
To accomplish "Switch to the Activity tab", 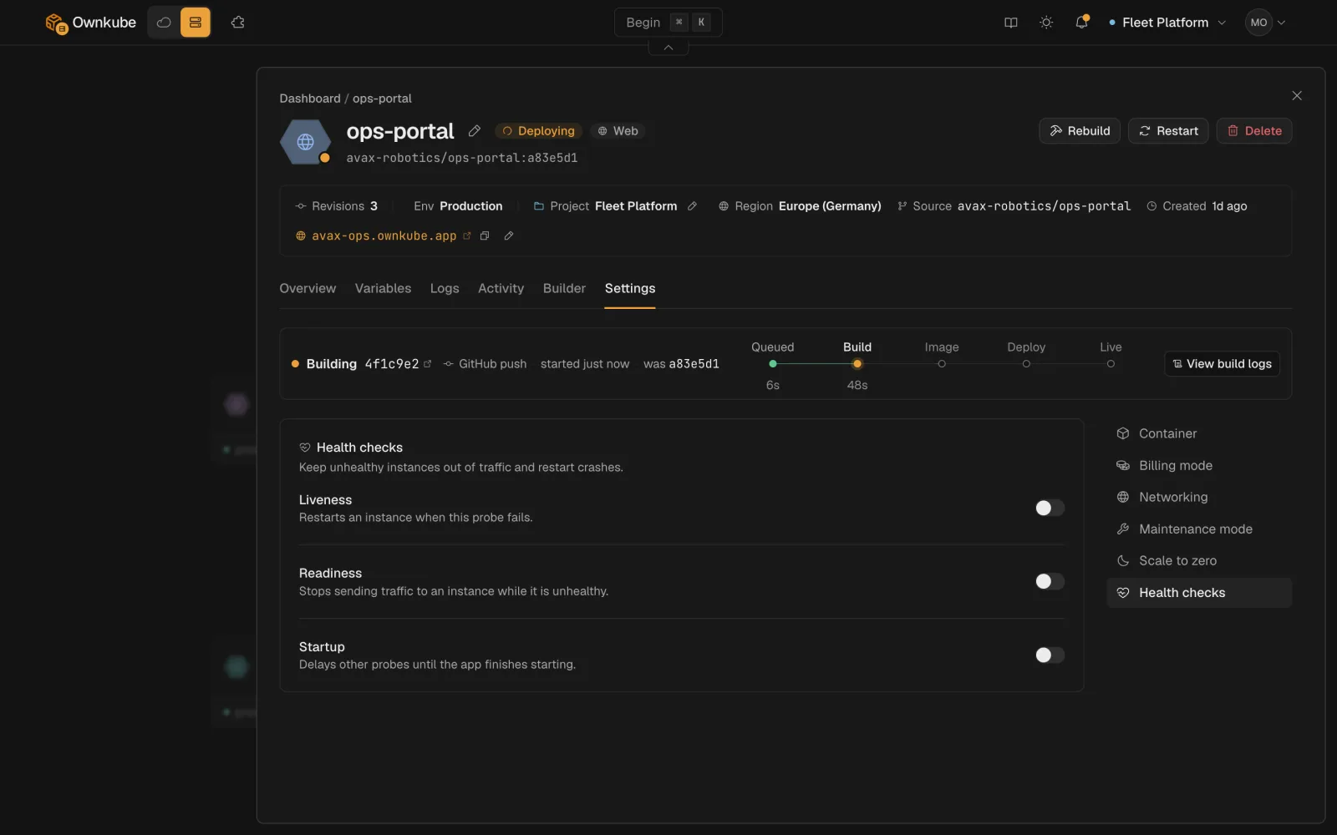I will (x=501, y=288).
